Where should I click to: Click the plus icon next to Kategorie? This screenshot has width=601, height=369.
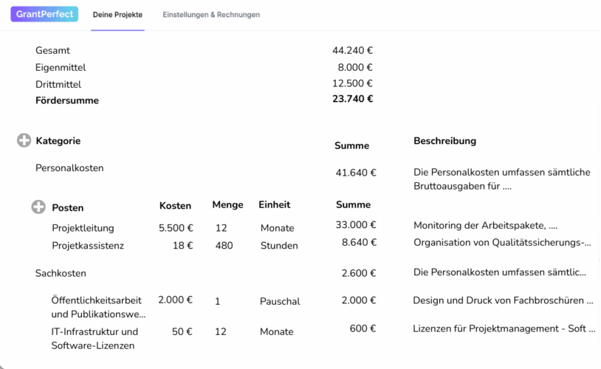pyautogui.click(x=24, y=140)
